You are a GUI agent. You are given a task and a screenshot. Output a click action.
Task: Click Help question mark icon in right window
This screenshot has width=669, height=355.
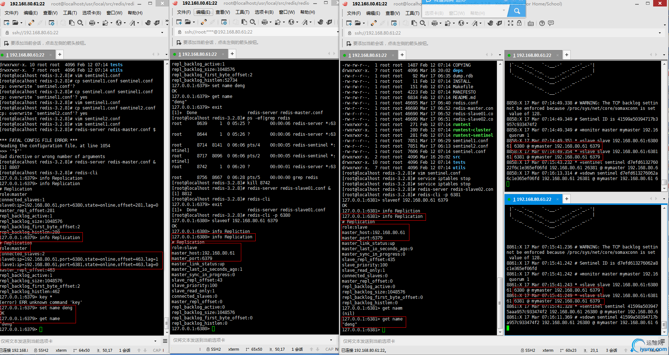[542, 23]
